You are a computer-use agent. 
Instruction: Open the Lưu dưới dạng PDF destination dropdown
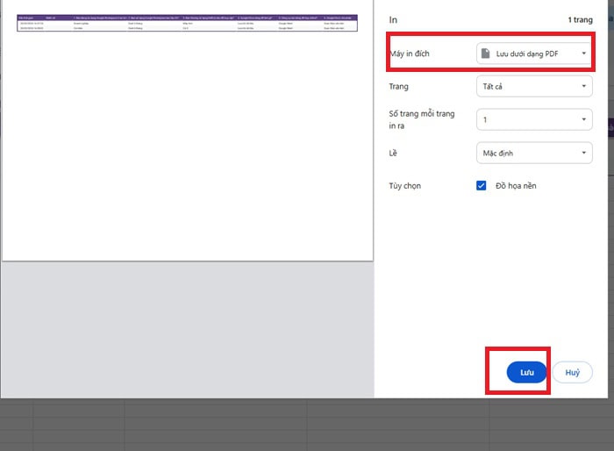tap(533, 54)
